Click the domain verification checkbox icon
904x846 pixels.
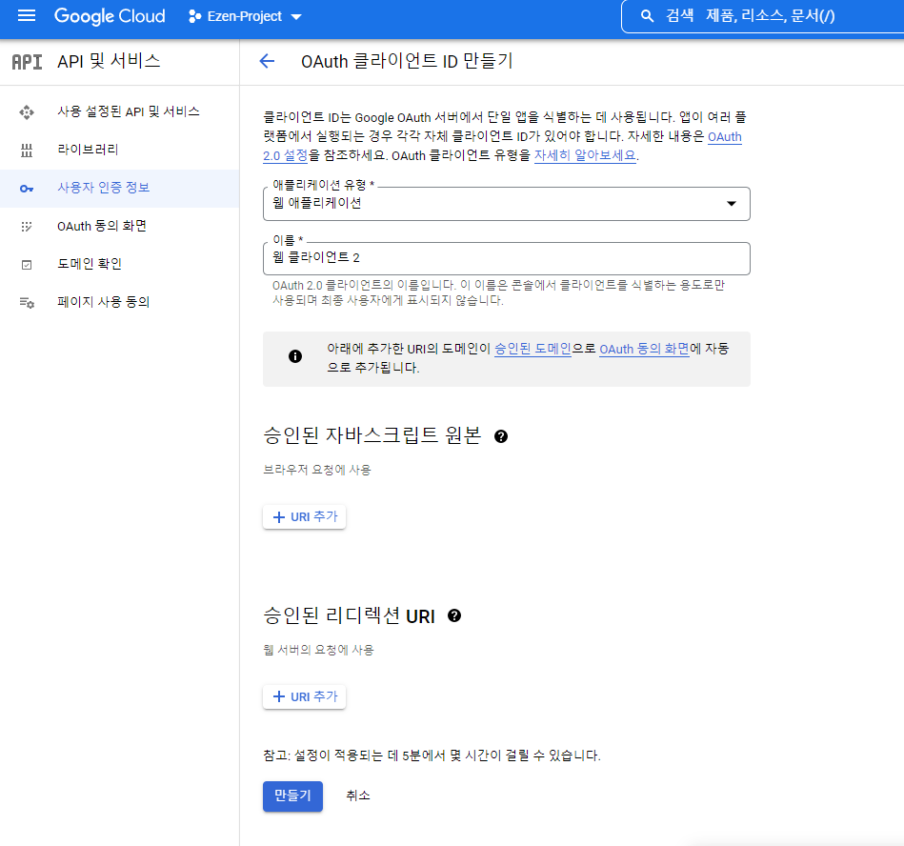click(x=27, y=265)
